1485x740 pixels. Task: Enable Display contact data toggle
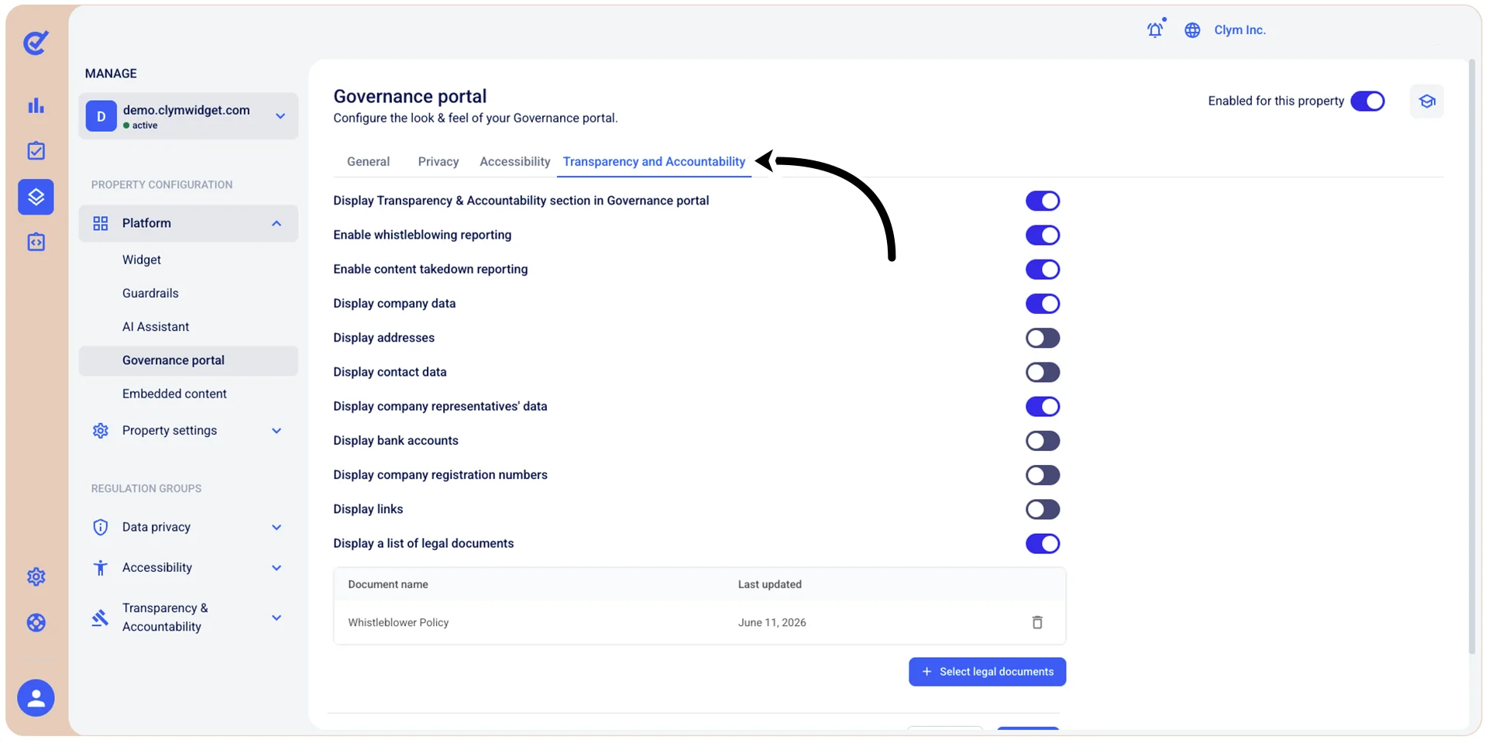tap(1043, 373)
